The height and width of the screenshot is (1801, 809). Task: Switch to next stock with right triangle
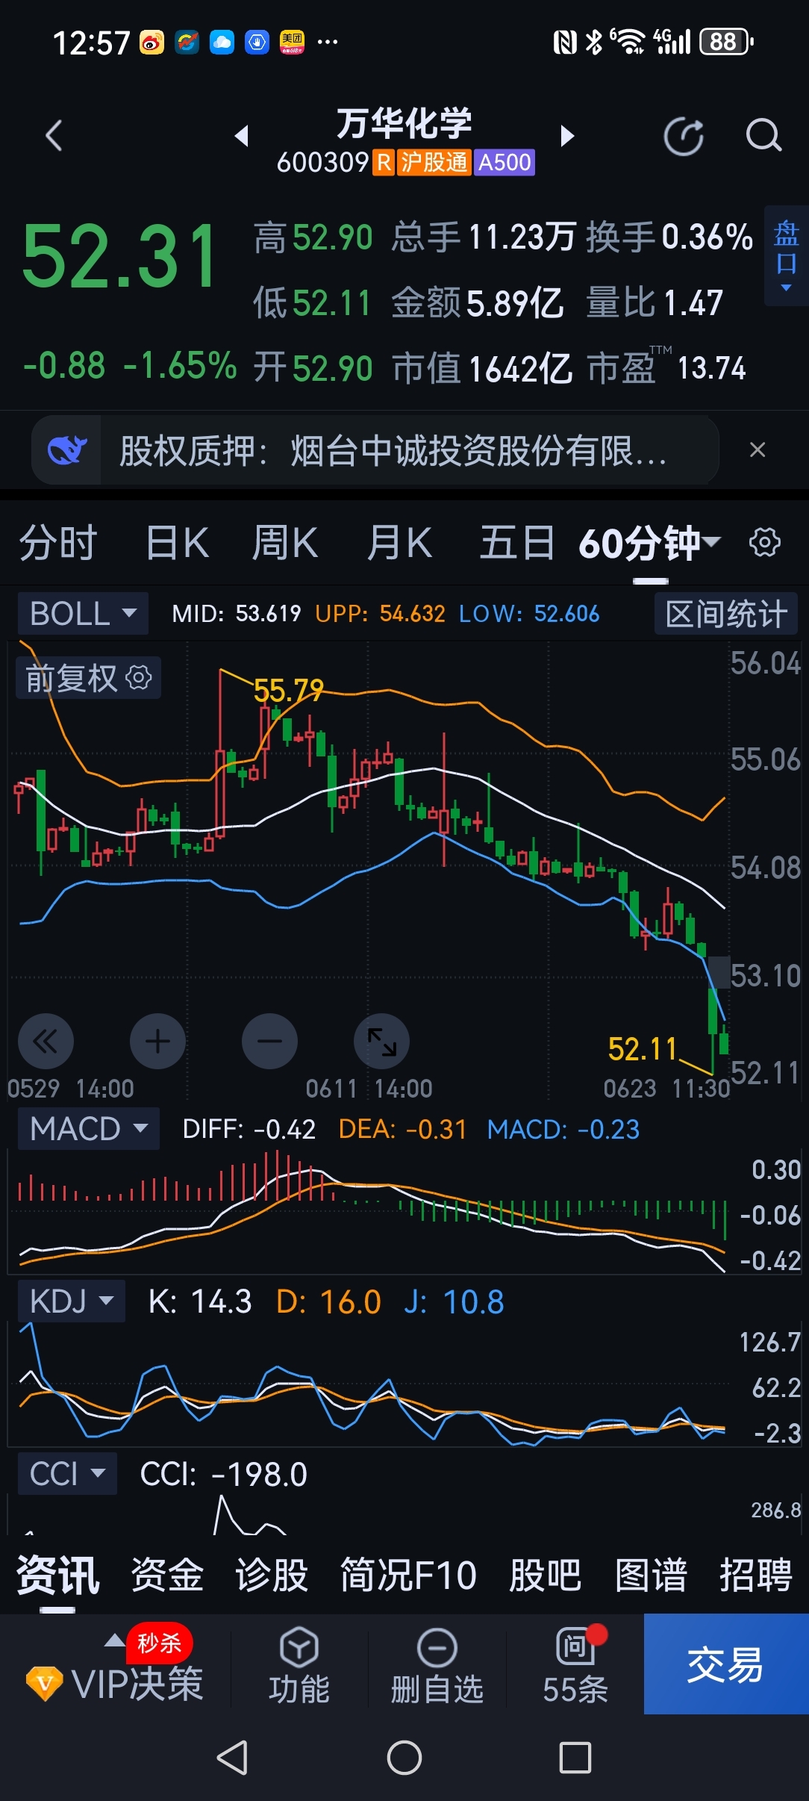(x=567, y=136)
